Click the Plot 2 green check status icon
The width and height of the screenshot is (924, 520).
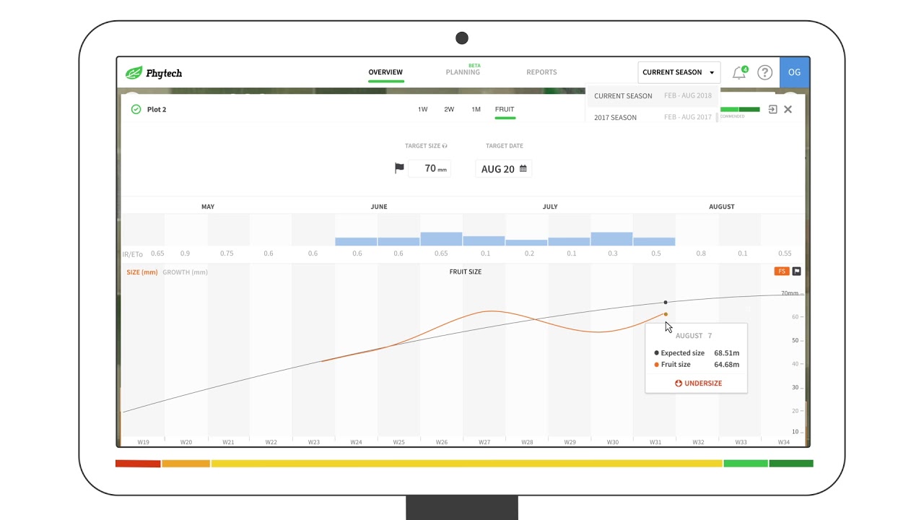(136, 109)
